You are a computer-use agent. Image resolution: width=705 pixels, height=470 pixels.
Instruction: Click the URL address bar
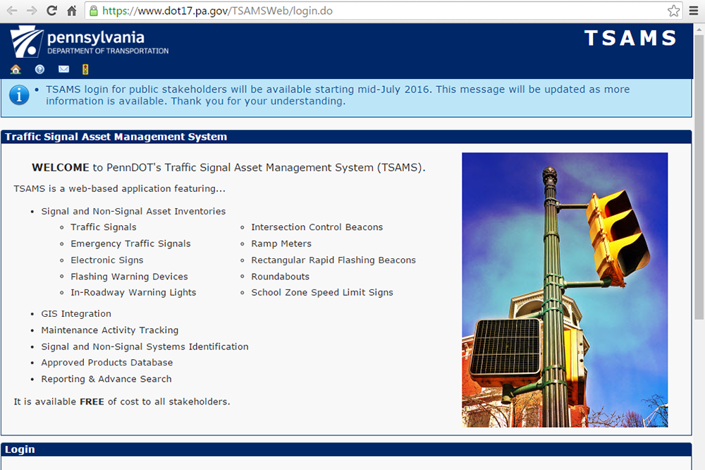coord(381,11)
